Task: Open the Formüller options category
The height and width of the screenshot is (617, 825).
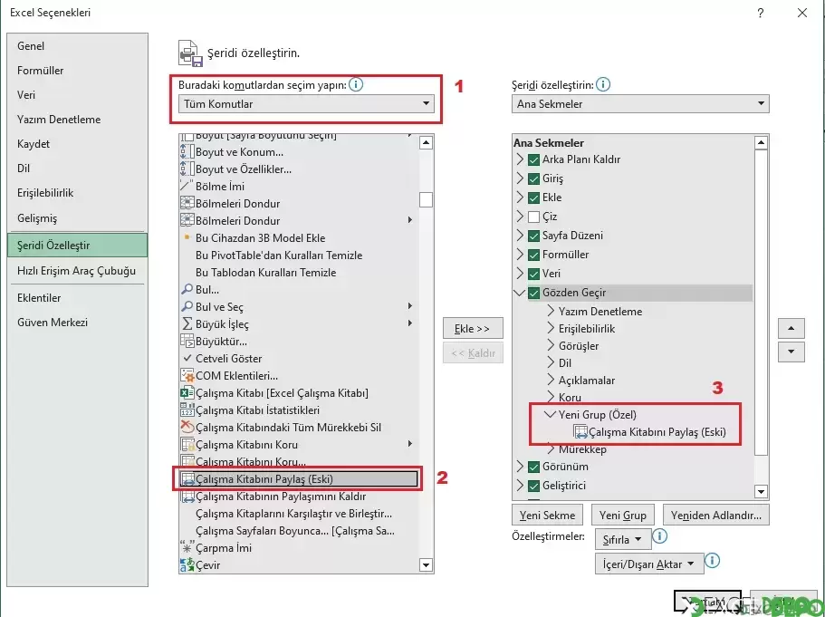Action: click(77, 70)
